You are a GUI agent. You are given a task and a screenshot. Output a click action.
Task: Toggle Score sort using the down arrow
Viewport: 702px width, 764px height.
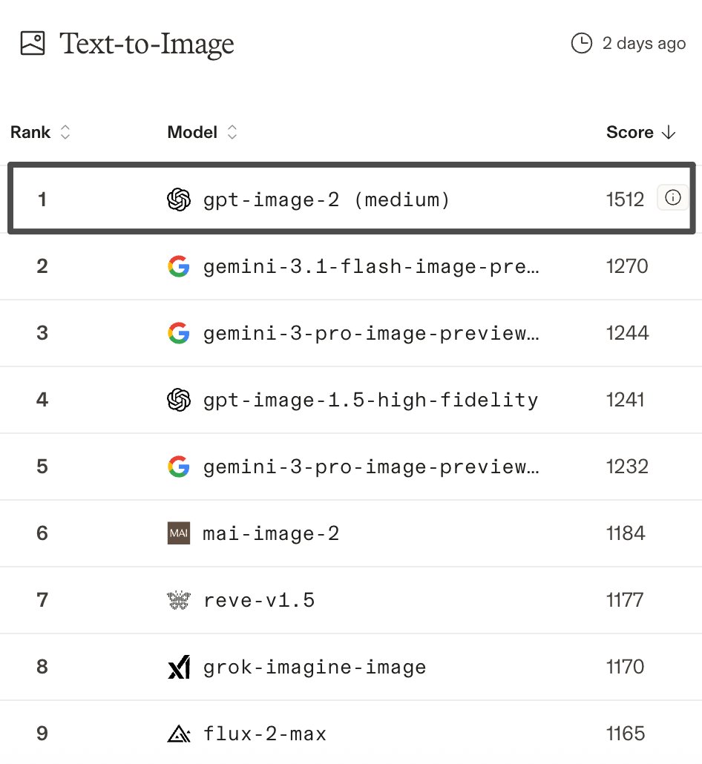[x=669, y=133]
